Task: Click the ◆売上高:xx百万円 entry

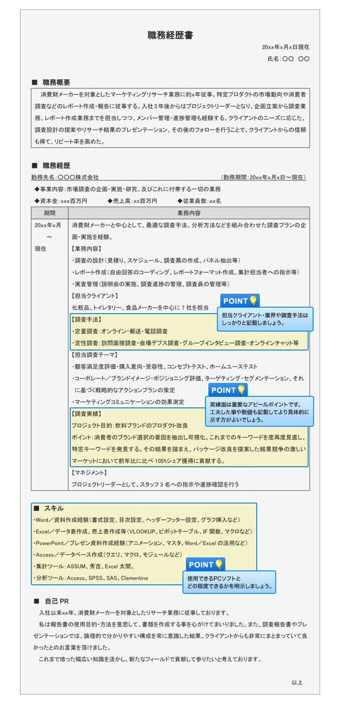Action: pyautogui.click(x=132, y=201)
